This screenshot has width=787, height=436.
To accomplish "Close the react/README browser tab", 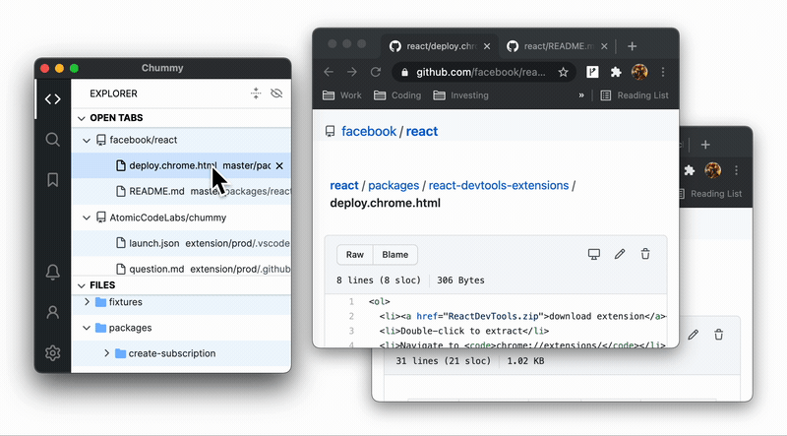I will (604, 46).
